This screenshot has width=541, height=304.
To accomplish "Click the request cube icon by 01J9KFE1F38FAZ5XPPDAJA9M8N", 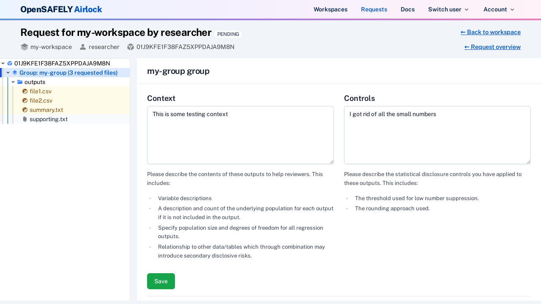I will point(9,63).
